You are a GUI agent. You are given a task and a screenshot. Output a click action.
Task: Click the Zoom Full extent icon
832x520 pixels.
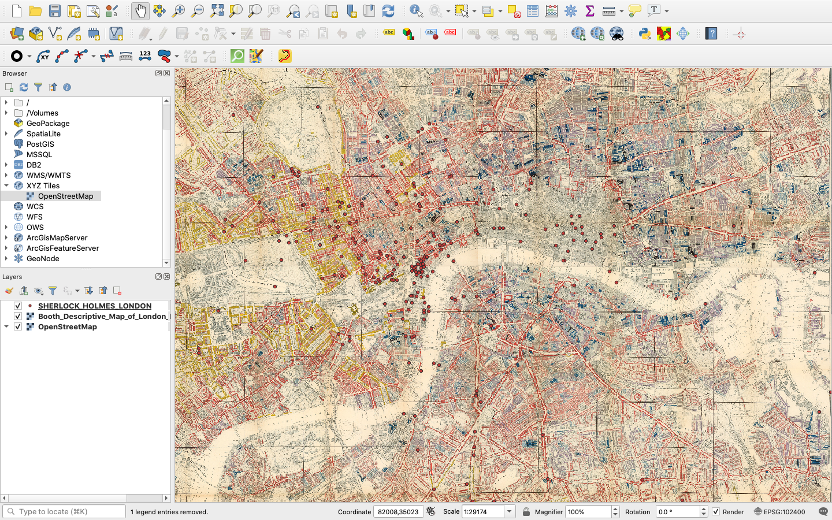coord(217,11)
